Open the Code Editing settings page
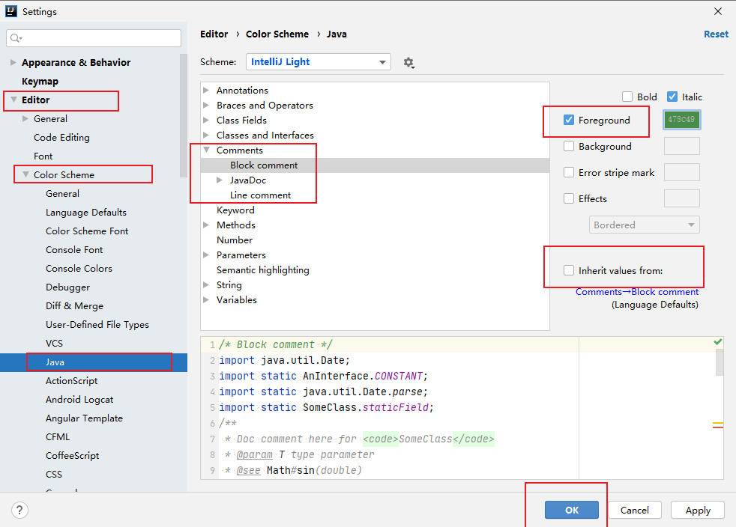Image resolution: width=736 pixels, height=527 pixels. (61, 138)
